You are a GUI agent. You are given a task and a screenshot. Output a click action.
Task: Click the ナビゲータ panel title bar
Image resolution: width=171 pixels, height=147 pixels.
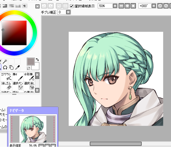click(x=33, y=110)
